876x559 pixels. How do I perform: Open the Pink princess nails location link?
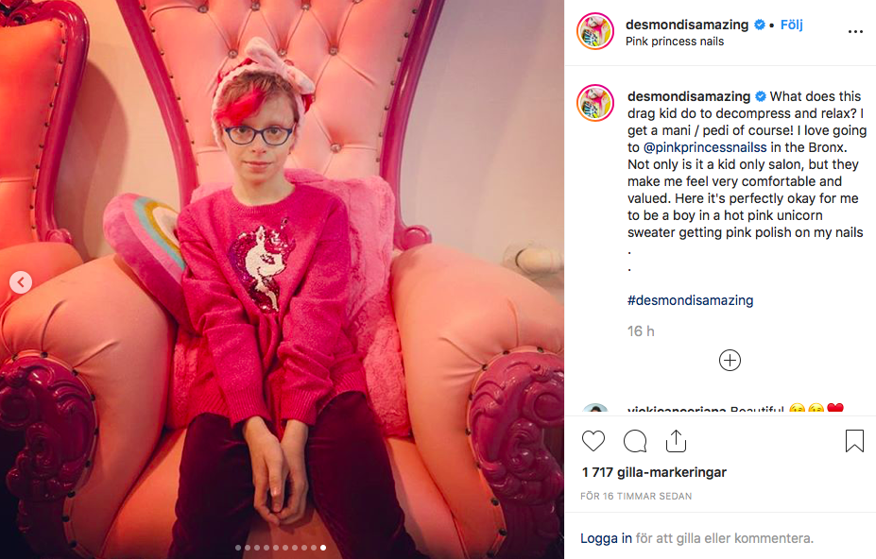point(675,42)
